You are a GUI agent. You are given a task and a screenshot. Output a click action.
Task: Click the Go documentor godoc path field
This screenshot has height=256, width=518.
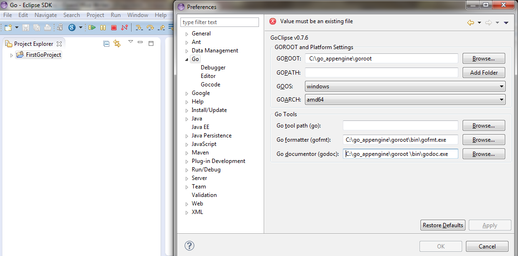click(401, 154)
